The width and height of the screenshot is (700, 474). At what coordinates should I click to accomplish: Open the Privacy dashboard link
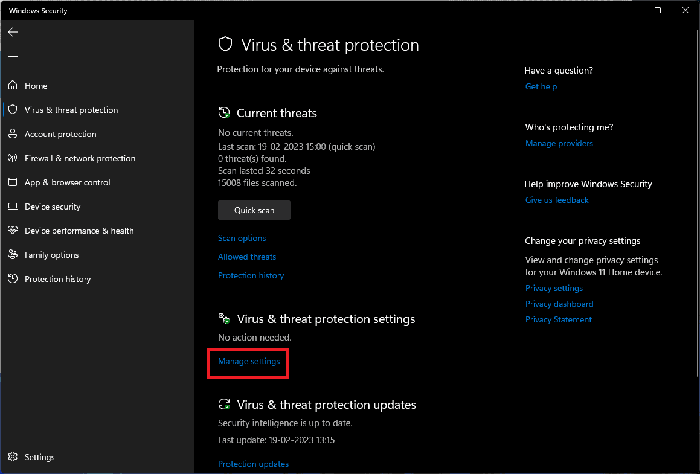(559, 304)
